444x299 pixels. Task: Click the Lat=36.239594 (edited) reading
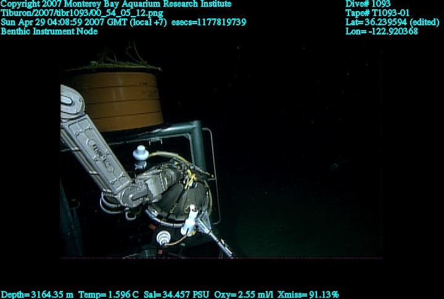(392, 22)
